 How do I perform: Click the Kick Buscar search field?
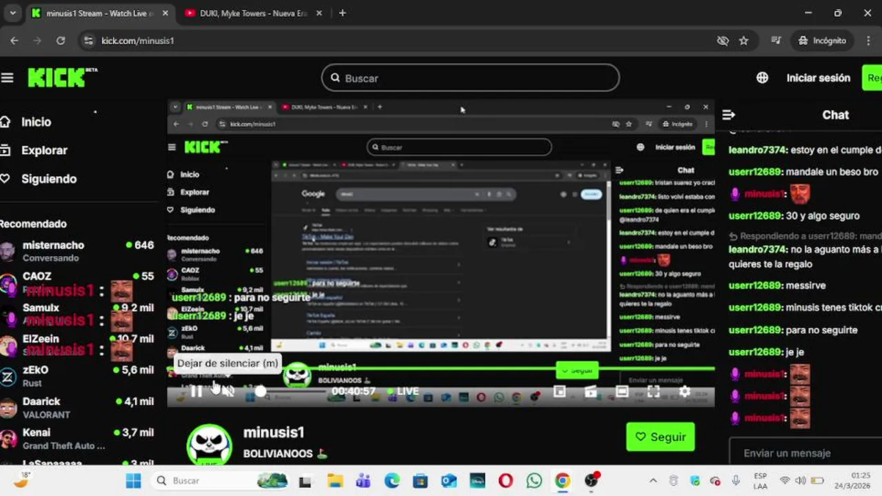tap(471, 78)
